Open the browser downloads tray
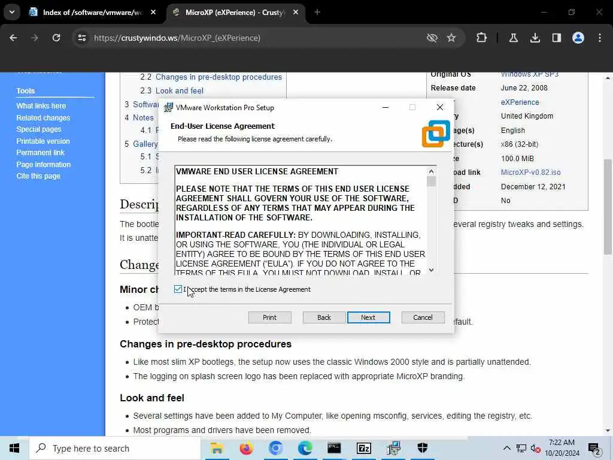The height and width of the screenshot is (460, 613). pyautogui.click(x=535, y=38)
